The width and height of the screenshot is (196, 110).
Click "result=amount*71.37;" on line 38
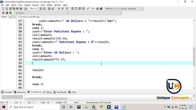(49, 60)
